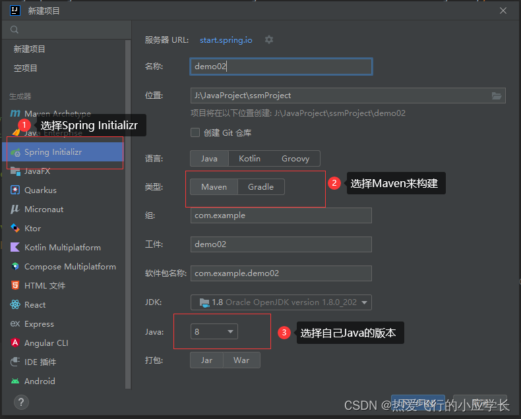
Task: Choose Maven as the build type
Action: [x=214, y=187]
